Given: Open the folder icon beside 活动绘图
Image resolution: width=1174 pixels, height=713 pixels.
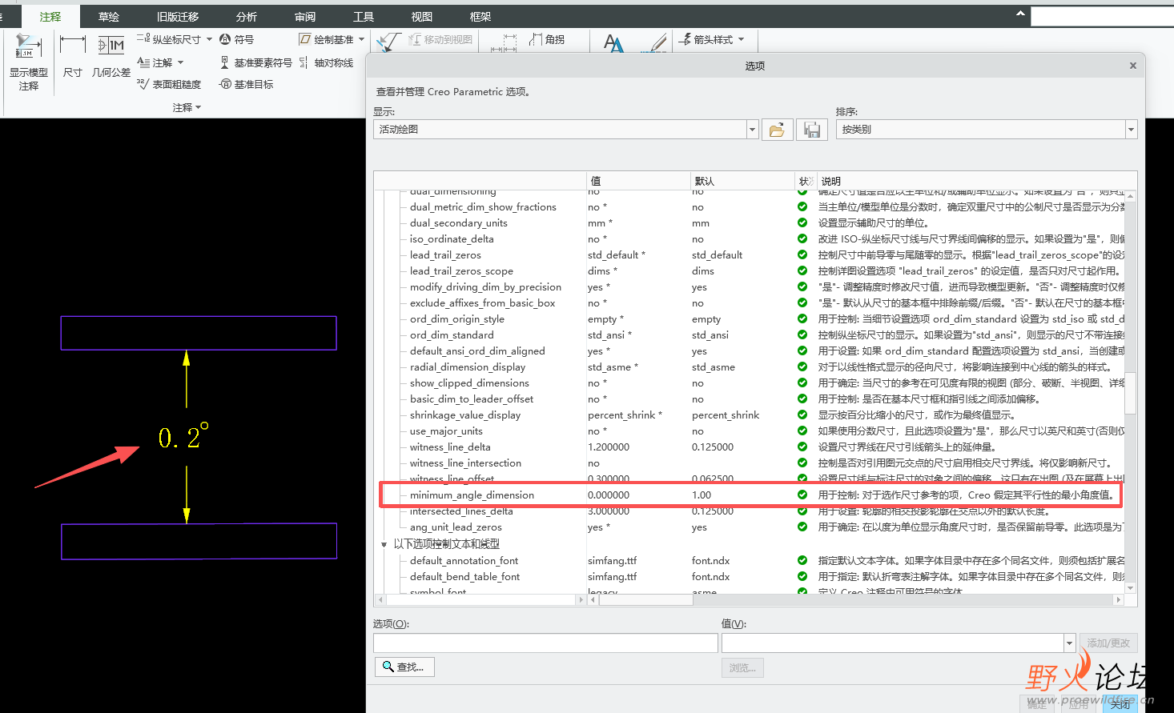Looking at the screenshot, I should [x=777, y=129].
